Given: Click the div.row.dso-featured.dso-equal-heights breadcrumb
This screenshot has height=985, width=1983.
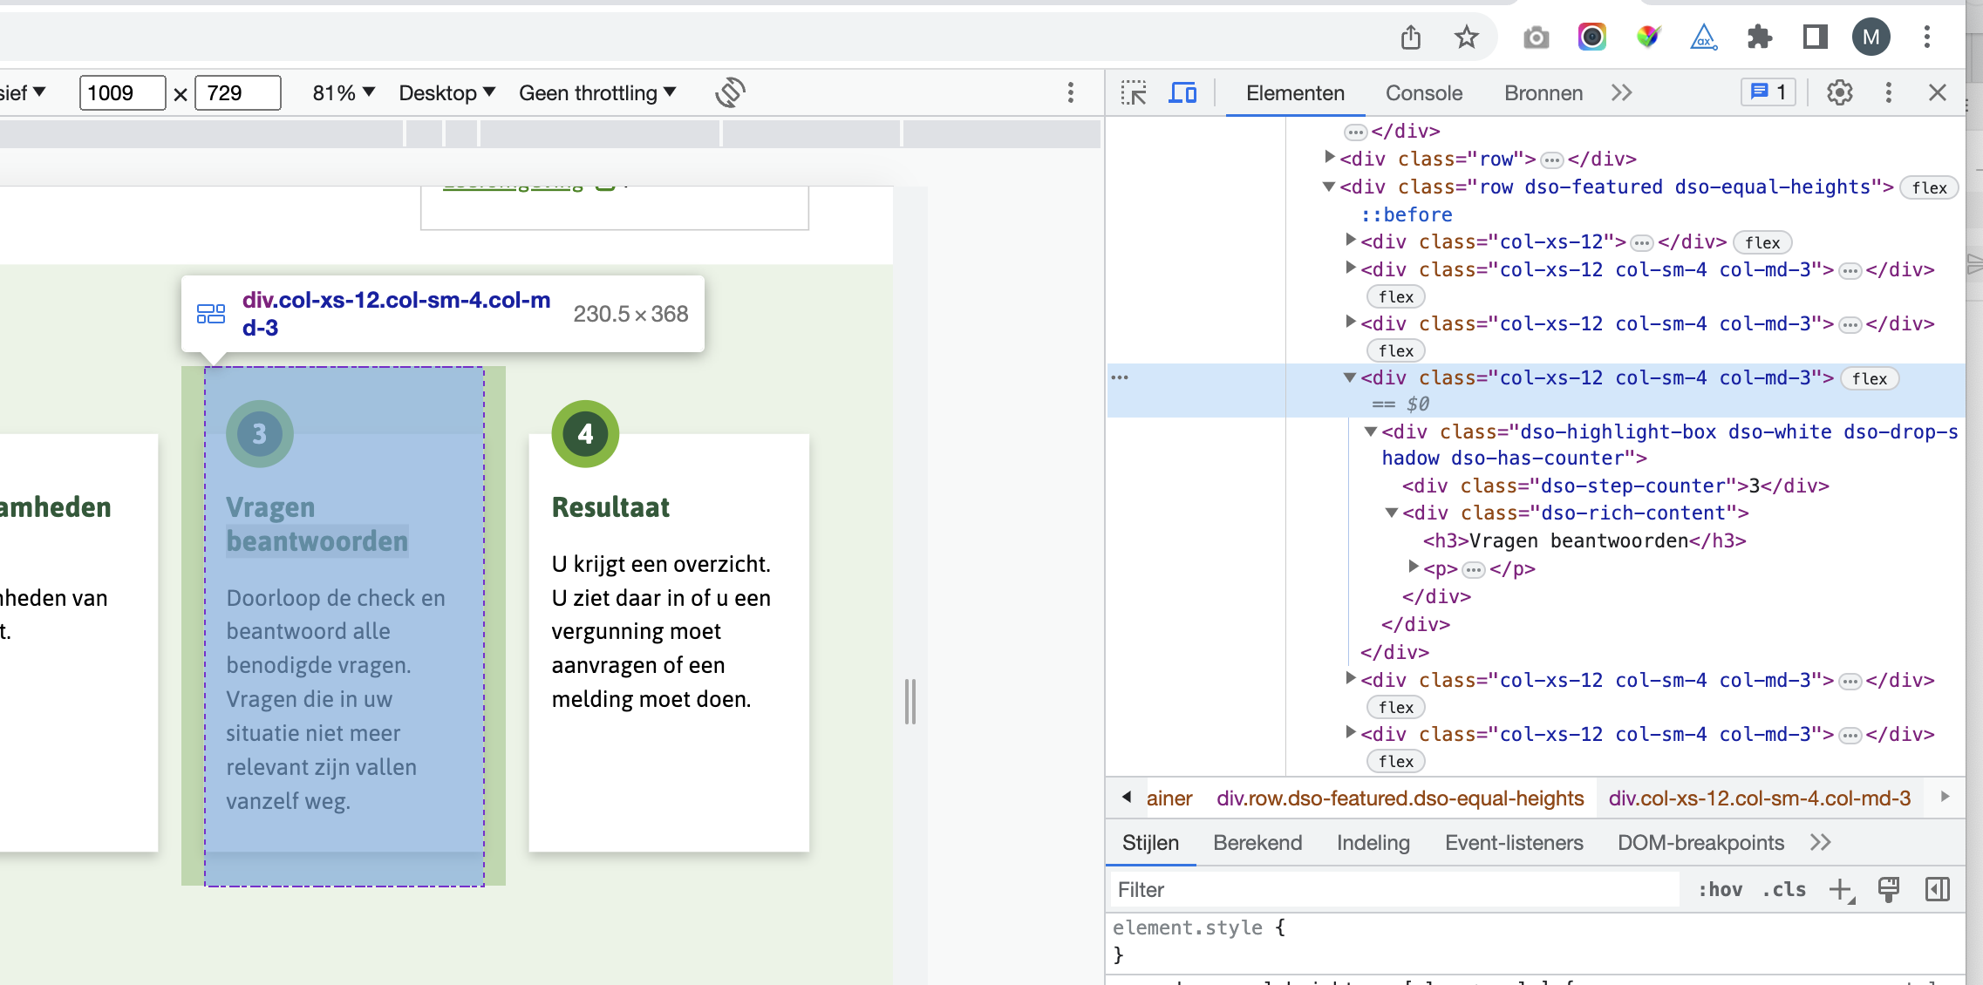Looking at the screenshot, I should tap(1400, 798).
